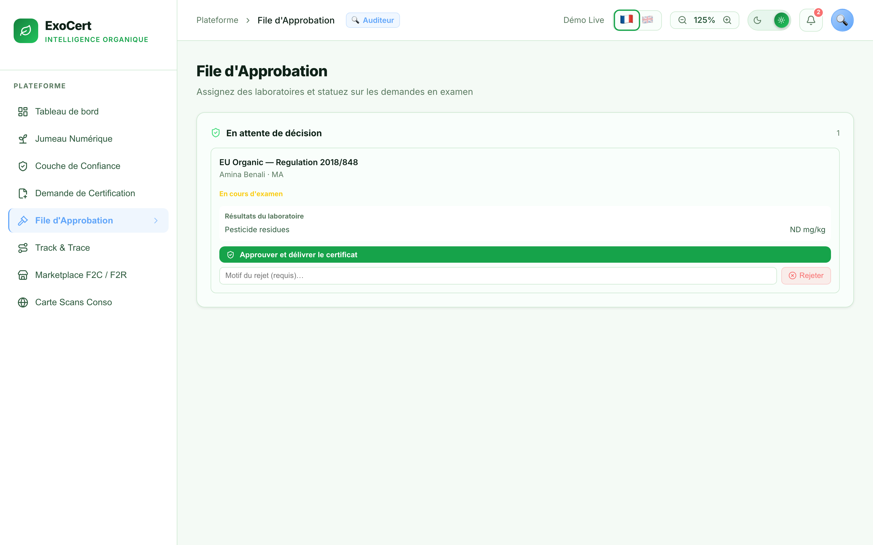This screenshot has height=545, width=873.
Task: Open user profile avatar
Action: click(842, 20)
